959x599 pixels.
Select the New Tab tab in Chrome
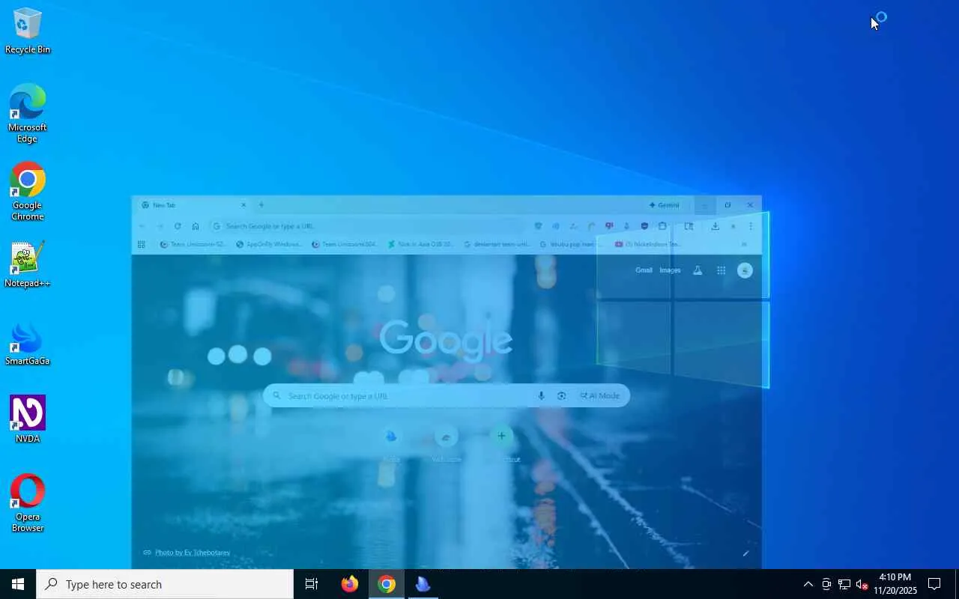(193, 205)
